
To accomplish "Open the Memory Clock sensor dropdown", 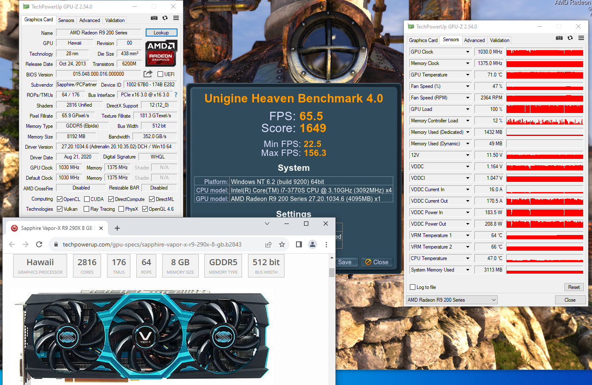I will click(x=468, y=63).
